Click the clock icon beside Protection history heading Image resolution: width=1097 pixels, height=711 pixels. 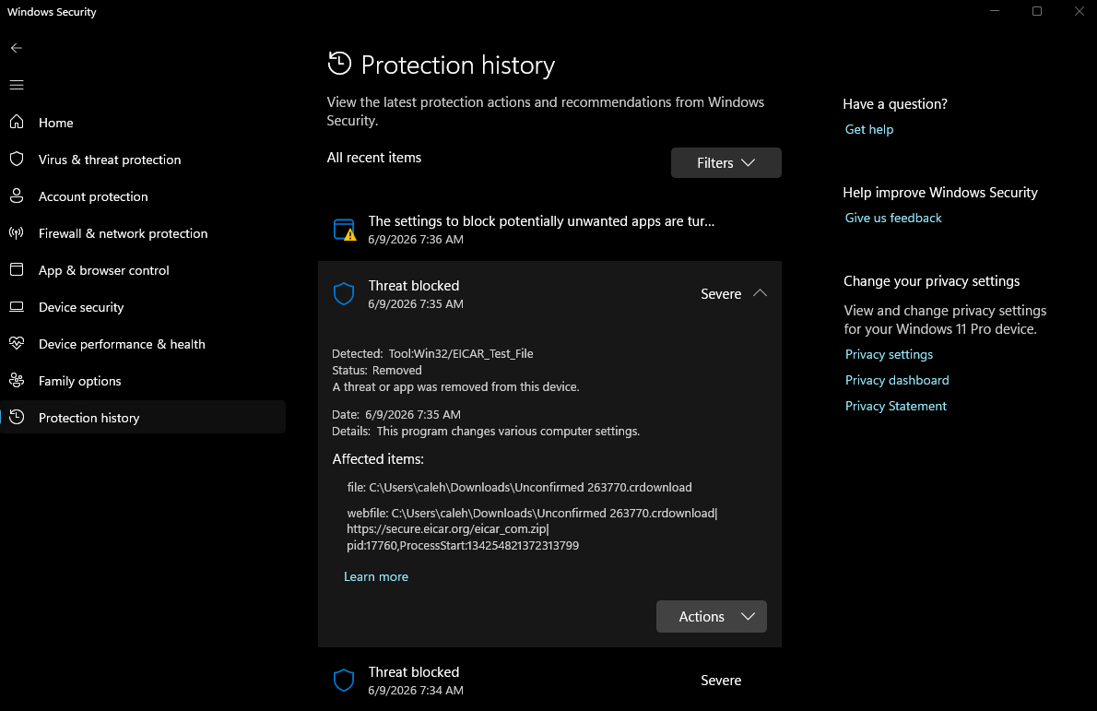339,64
